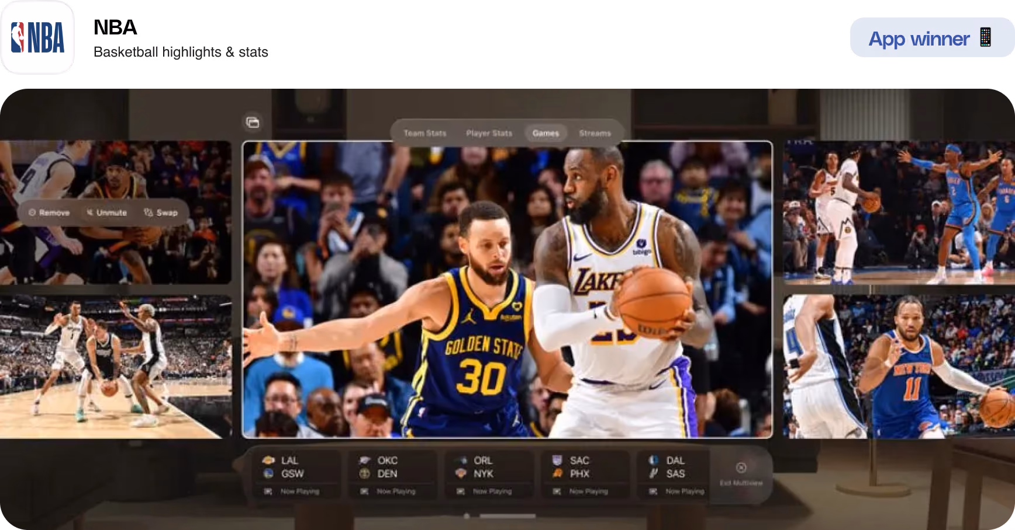Click the Nuggets logo beside DEN
Viewport: 1015px width, 530px height.
click(x=364, y=473)
